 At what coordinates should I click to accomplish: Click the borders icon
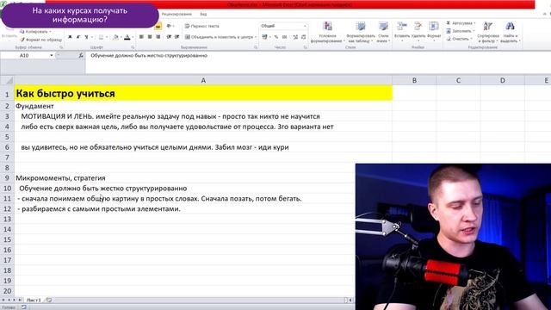(x=102, y=37)
